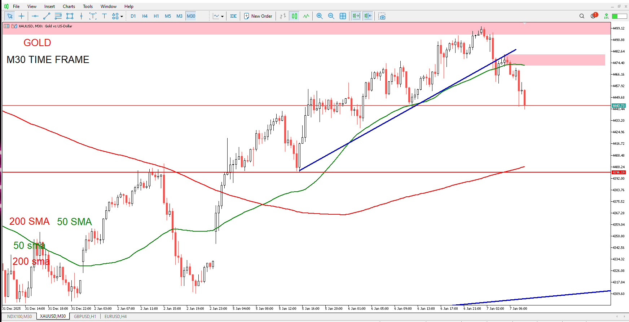The height and width of the screenshot is (322, 629).
Task: Open the Insert menu
Action: coord(49,6)
